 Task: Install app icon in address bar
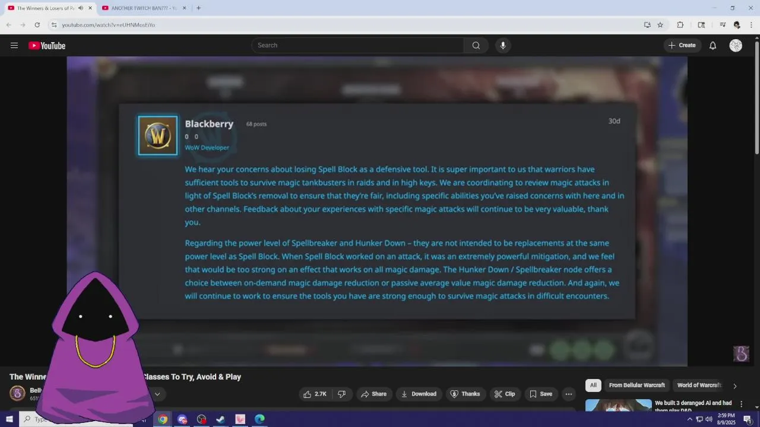[647, 25]
